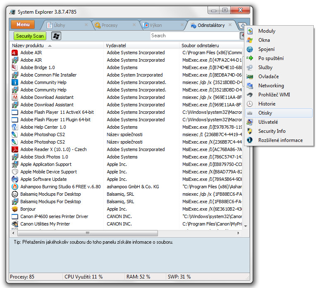Screen dimensions: 320x288
Task: Sort by Název produktu column header
Action: 57,46
